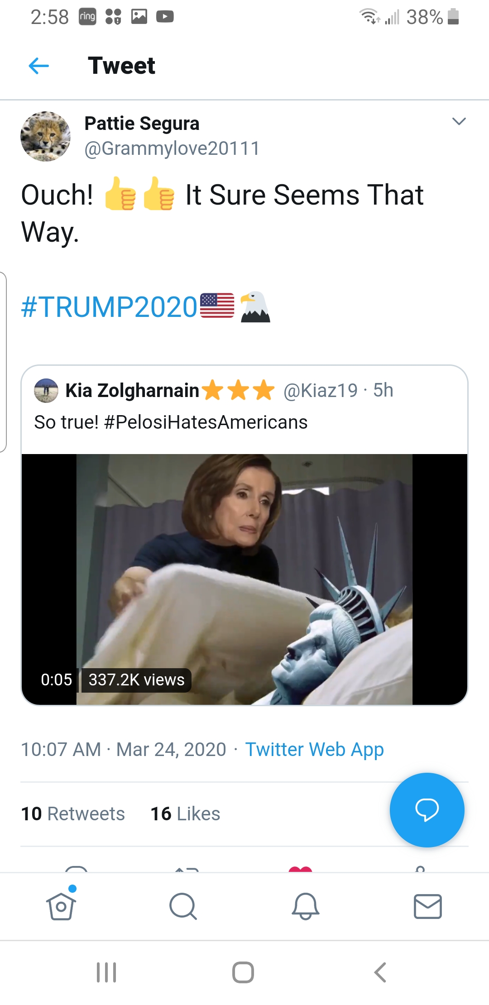Open the Pattie Segura display name
Viewport: 489px width, 1005px height.
pos(142,123)
